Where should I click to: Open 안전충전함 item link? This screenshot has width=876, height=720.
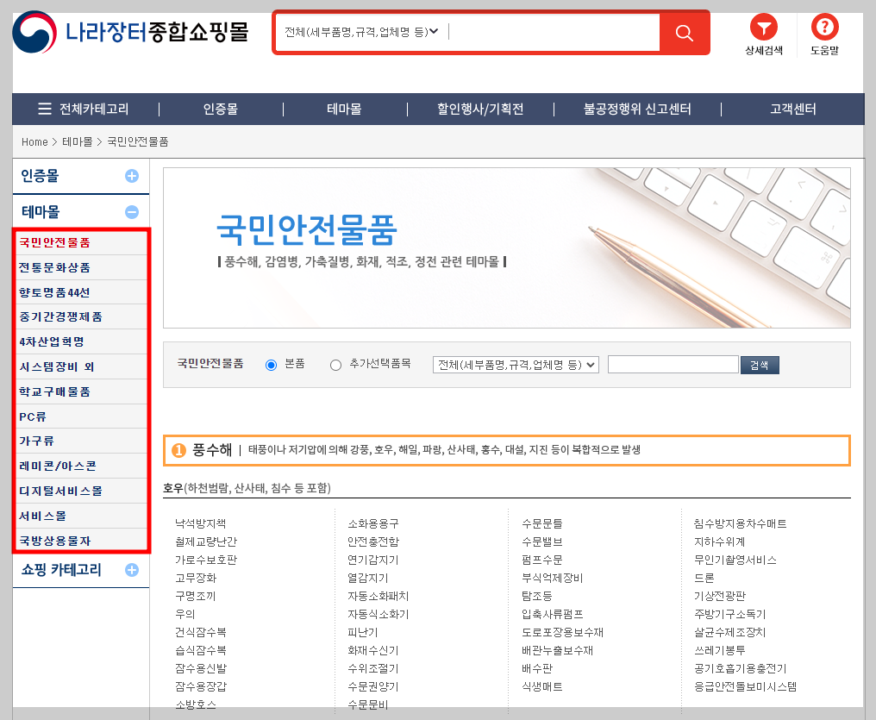373,542
